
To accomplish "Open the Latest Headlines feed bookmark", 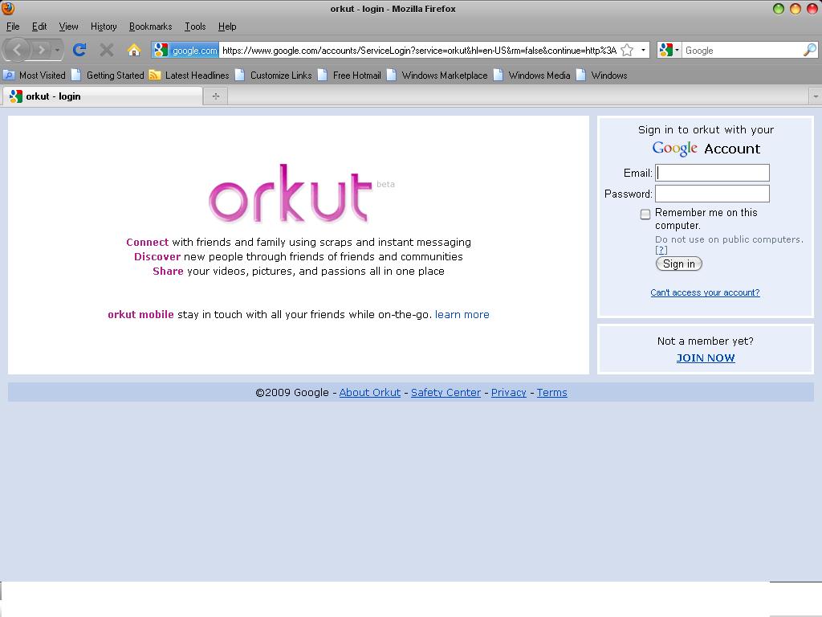I will click(189, 75).
